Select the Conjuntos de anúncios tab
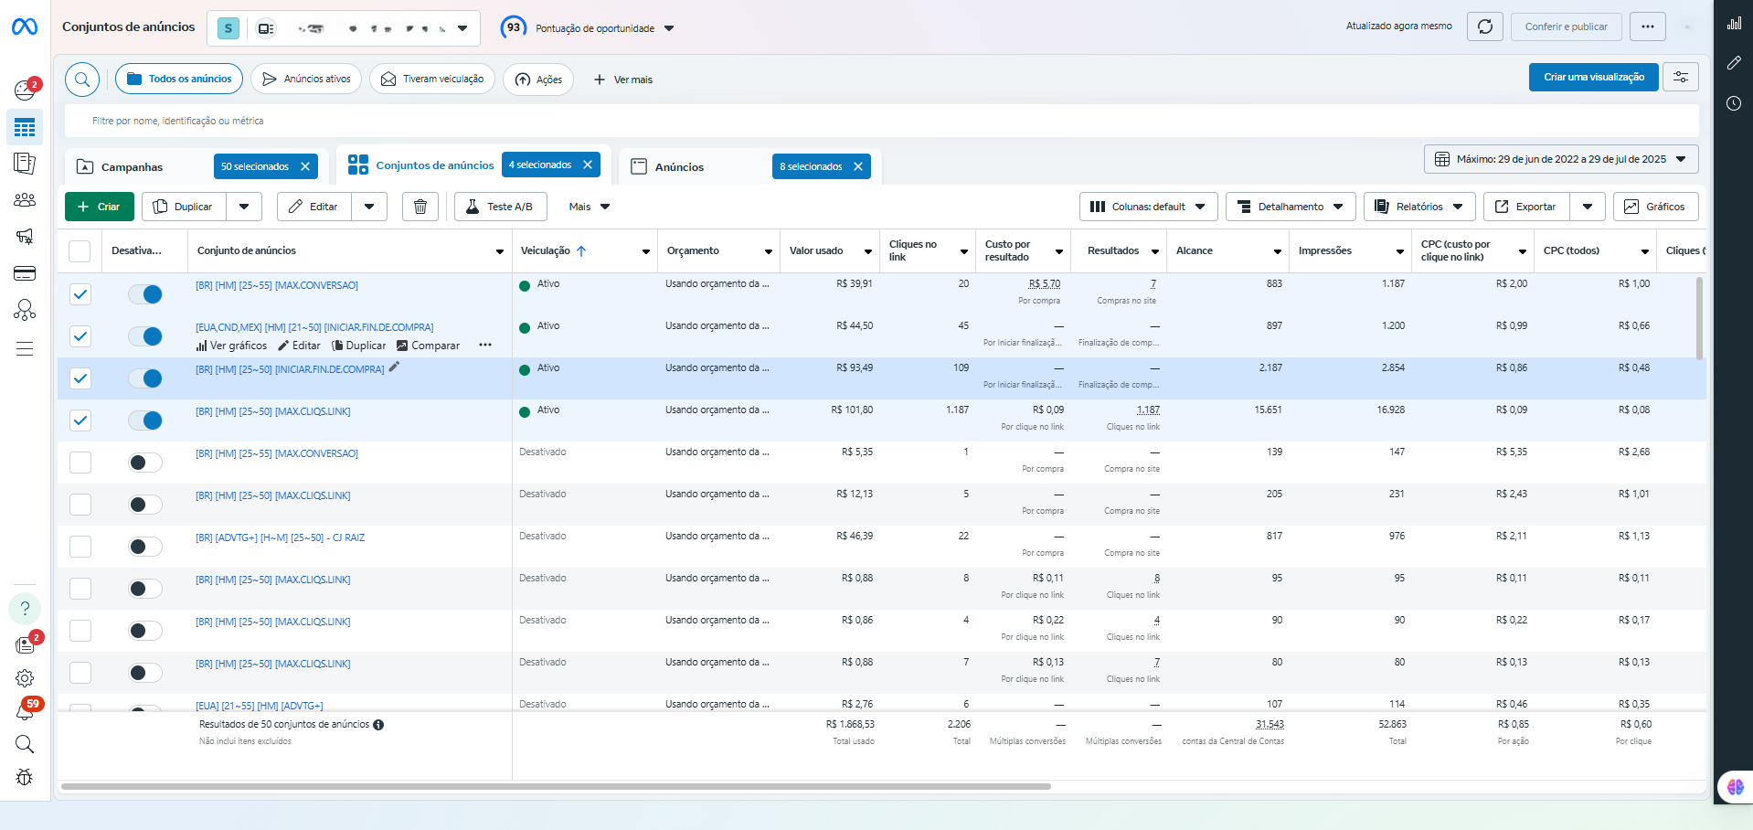Screen dimensions: 1753x830 [434, 165]
